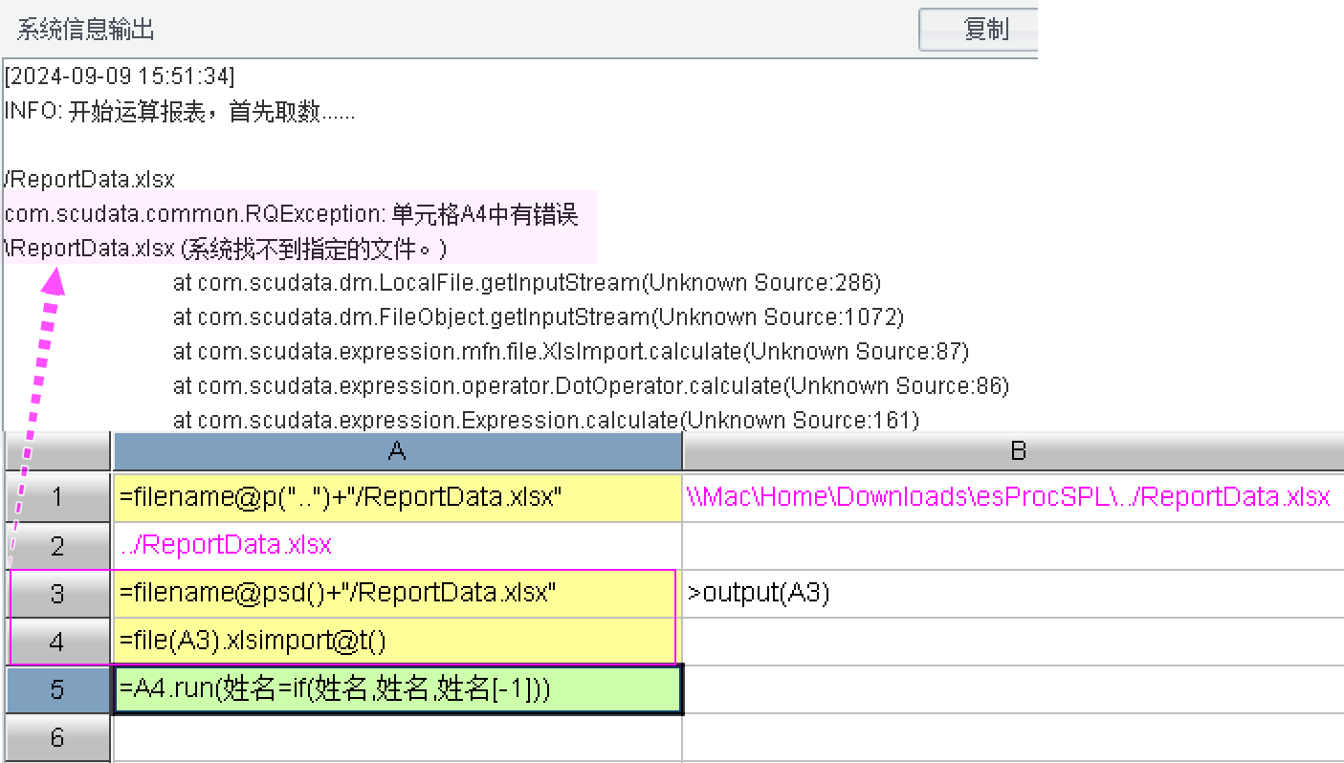1344x763 pixels.
Task: Click the grid's top-left corner cell
Action: (x=57, y=450)
